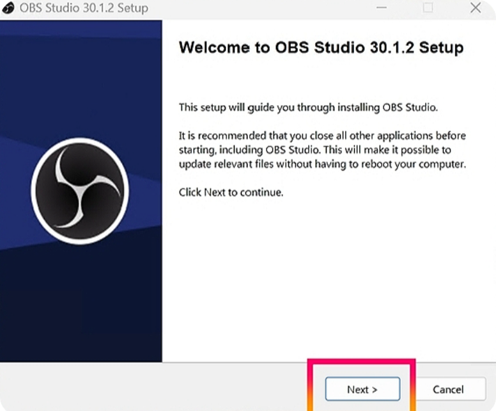Screen dimensions: 496x411
Task: Click the 'OBS Studio 30.1.2 Setup' window title
Action: (x=84, y=8)
